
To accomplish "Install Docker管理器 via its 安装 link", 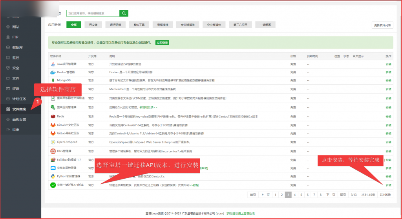I will pos(388,72).
